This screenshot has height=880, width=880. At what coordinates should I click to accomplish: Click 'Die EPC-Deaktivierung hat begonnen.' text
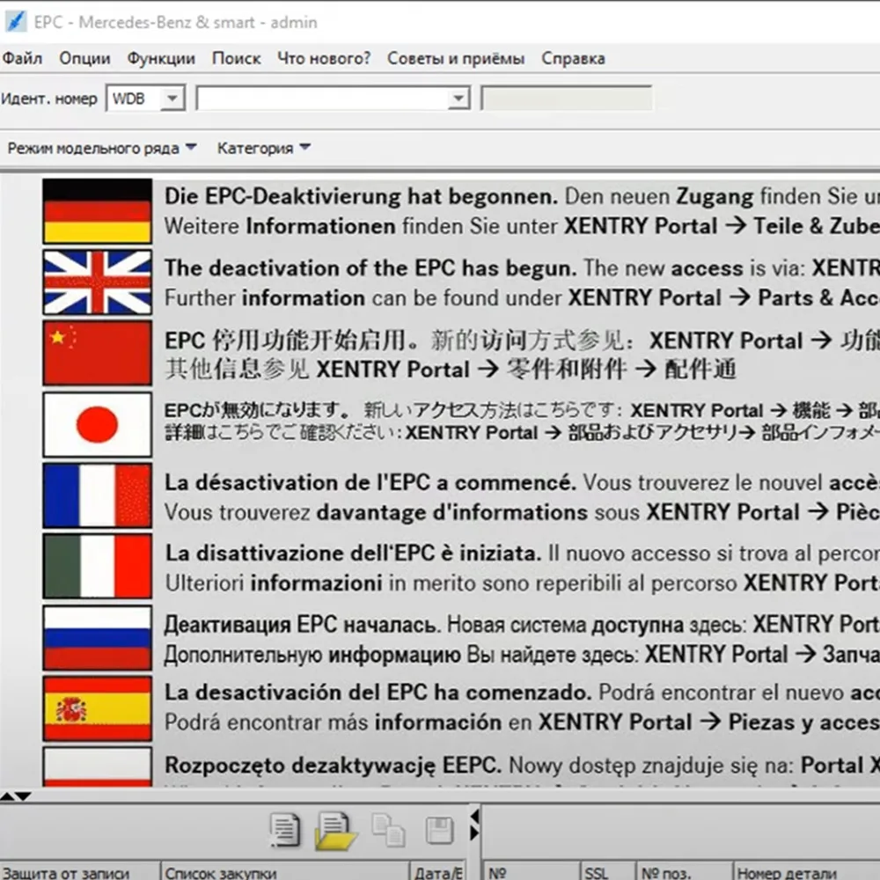(361, 196)
